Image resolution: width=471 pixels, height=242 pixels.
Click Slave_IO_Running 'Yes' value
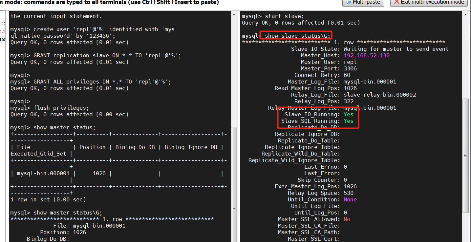348,114
